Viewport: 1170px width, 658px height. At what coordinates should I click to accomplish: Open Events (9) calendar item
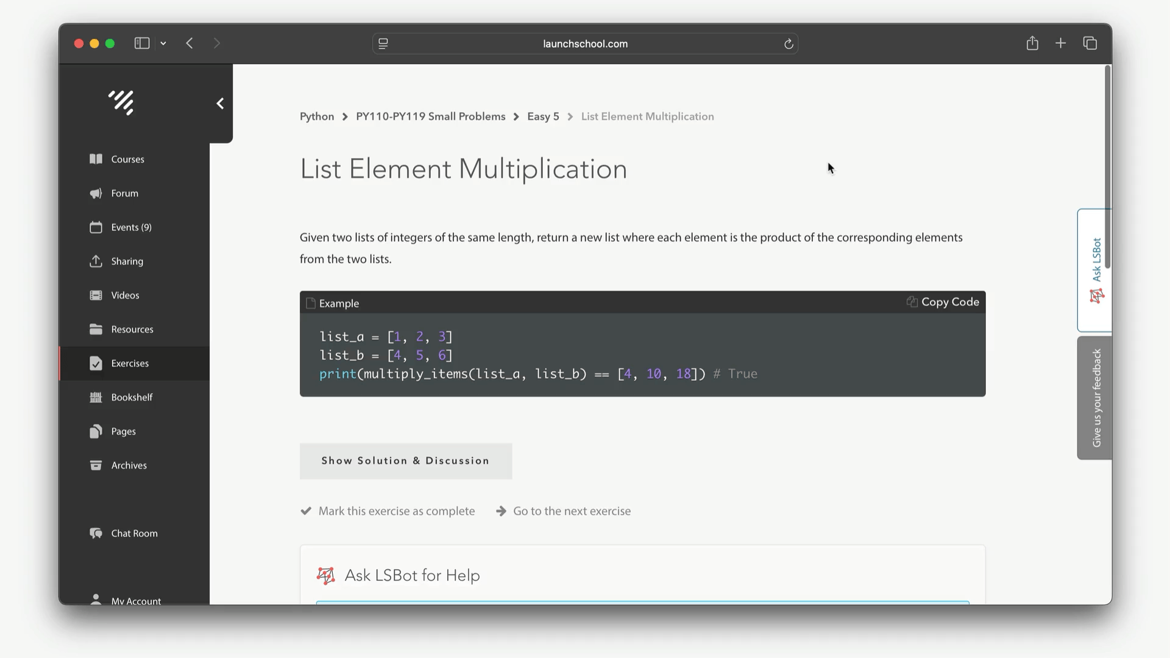[131, 227]
